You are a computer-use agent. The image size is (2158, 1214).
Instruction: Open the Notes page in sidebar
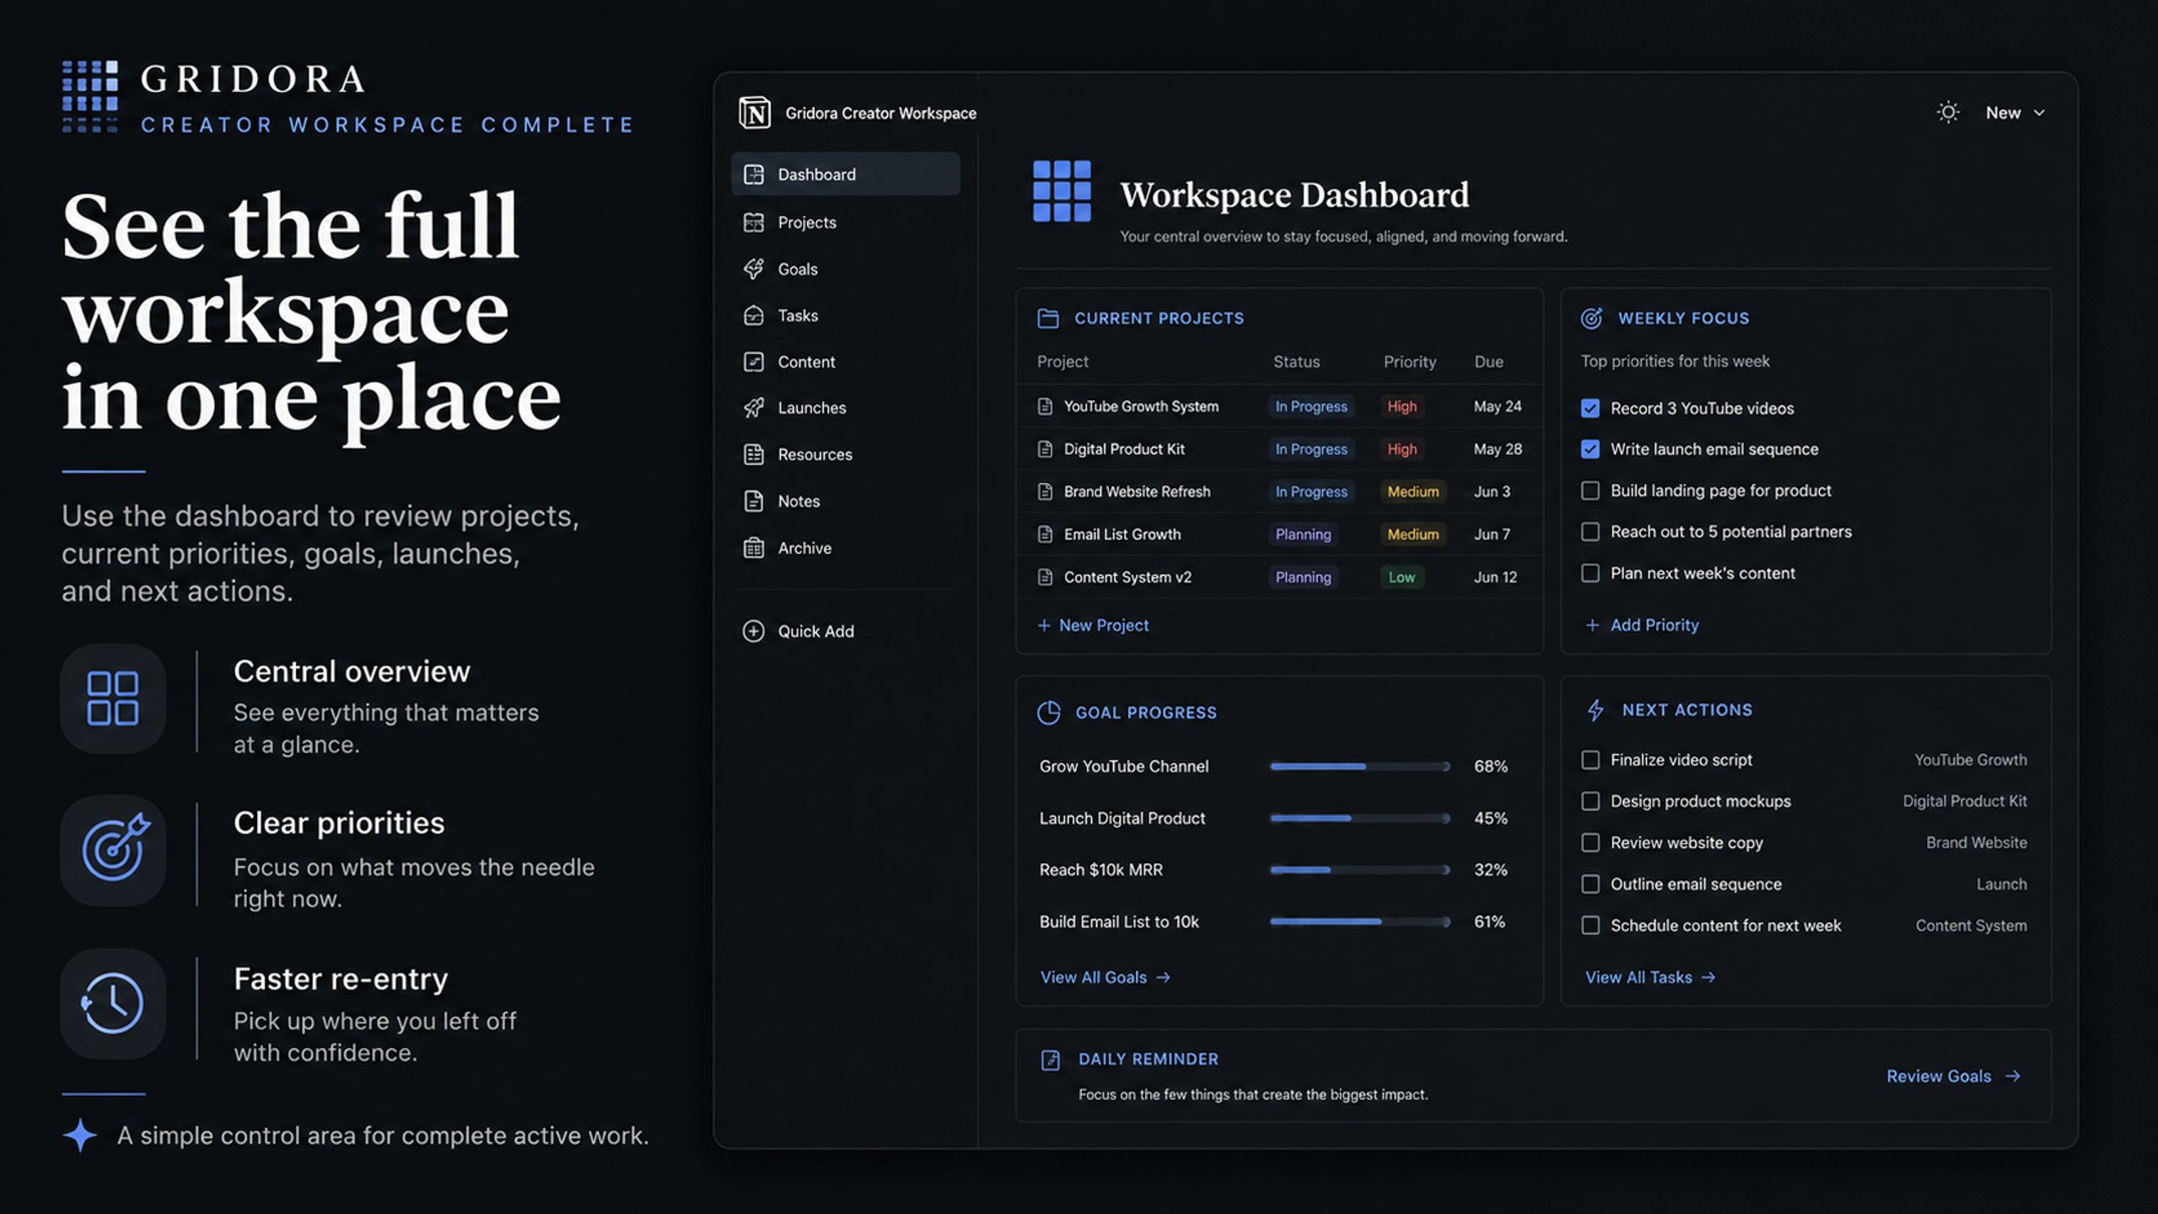(845, 501)
